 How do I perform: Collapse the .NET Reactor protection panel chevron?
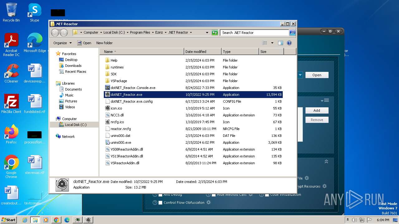326,161
